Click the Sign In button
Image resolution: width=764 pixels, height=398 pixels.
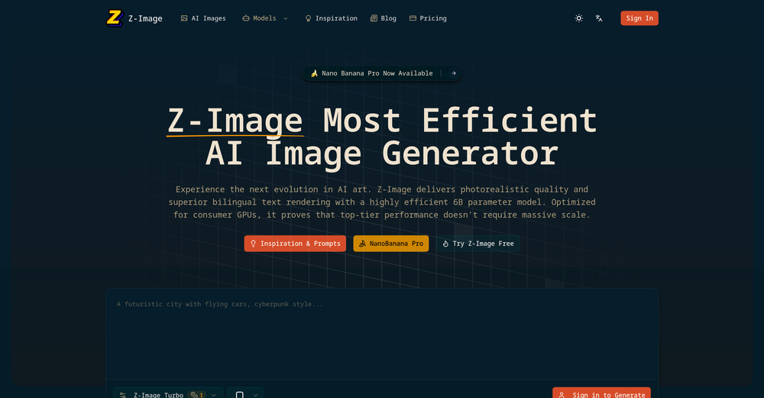click(639, 18)
